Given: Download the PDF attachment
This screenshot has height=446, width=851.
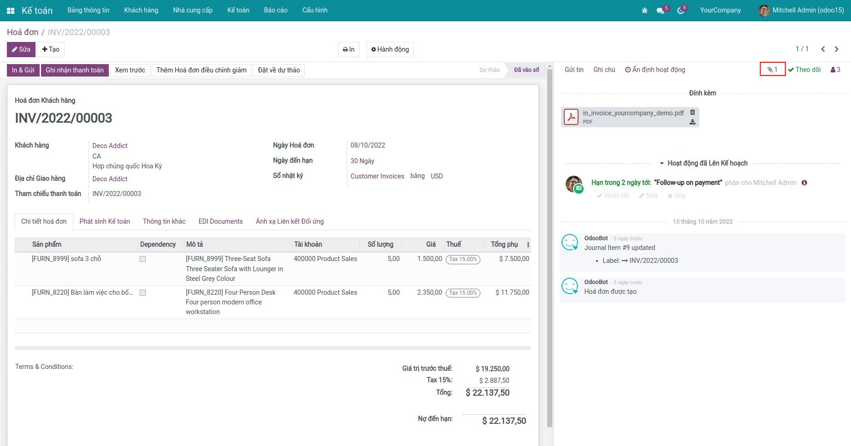Looking at the screenshot, I should (x=692, y=122).
